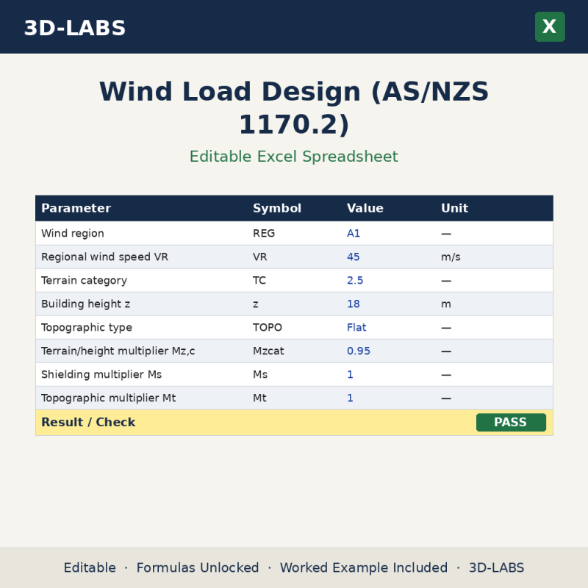588x588 pixels.
Task: Select the building height value 18
Action: point(354,304)
